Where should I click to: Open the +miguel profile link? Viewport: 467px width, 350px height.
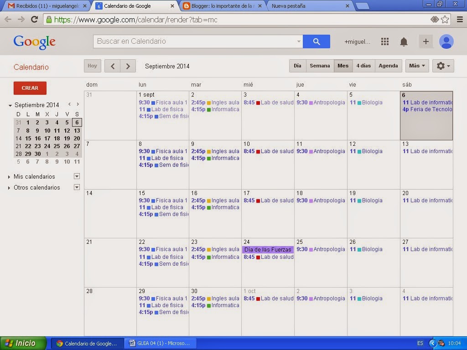tap(357, 41)
